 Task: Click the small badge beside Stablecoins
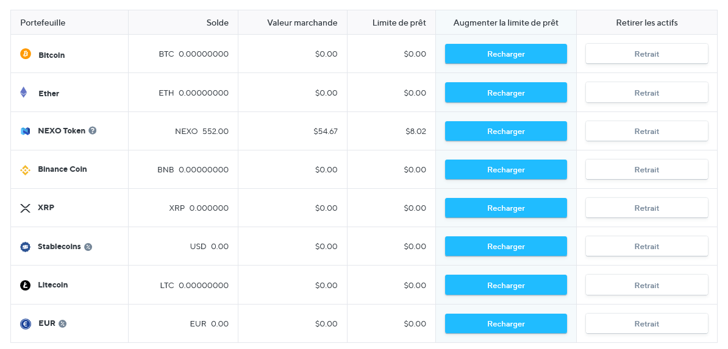(x=88, y=247)
